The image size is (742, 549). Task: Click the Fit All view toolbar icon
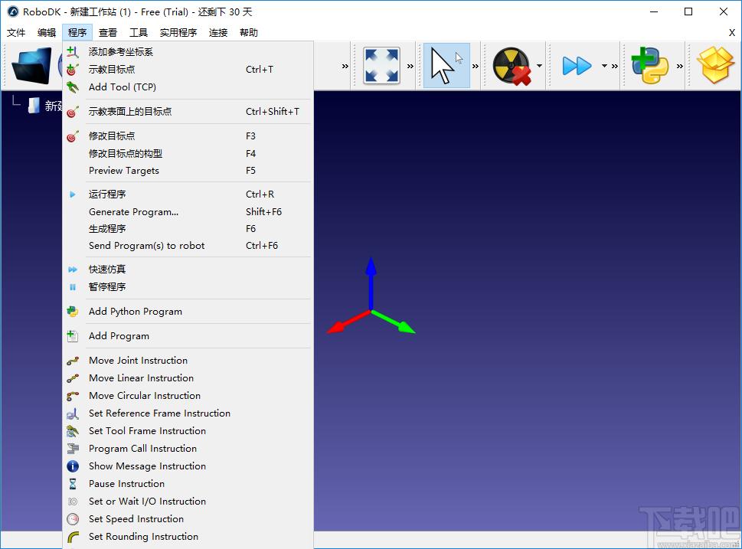(x=381, y=66)
